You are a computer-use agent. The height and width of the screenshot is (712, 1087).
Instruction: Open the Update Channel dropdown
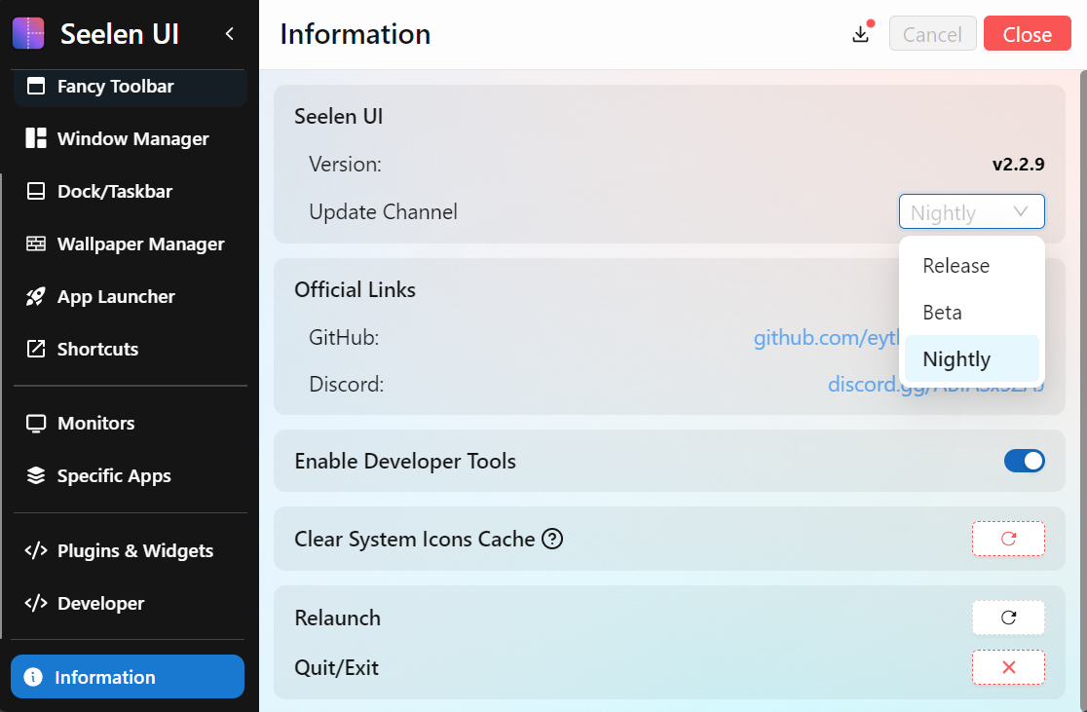pos(971,211)
